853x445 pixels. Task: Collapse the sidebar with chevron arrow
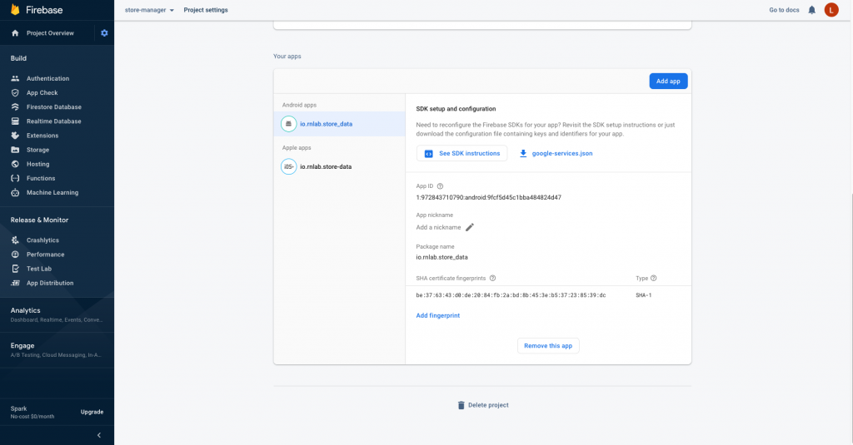[99, 435]
